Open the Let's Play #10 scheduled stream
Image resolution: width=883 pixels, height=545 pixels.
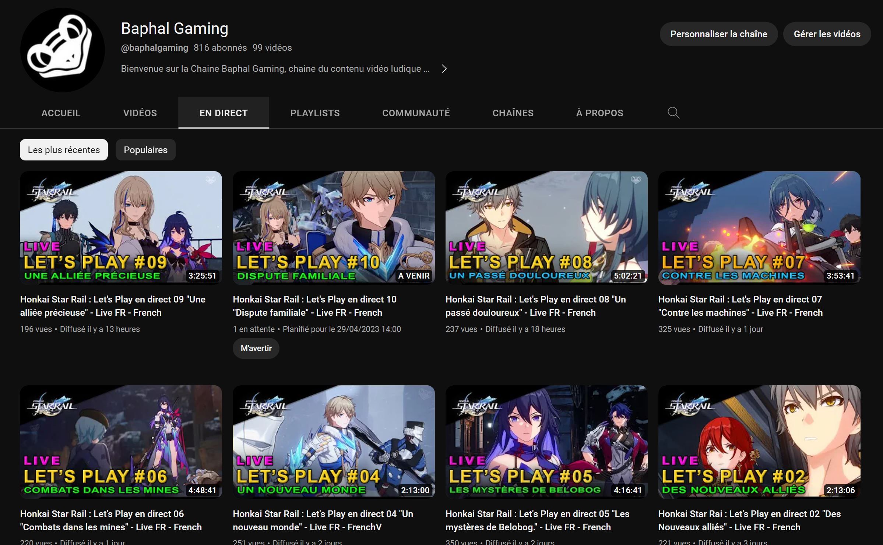click(x=333, y=228)
